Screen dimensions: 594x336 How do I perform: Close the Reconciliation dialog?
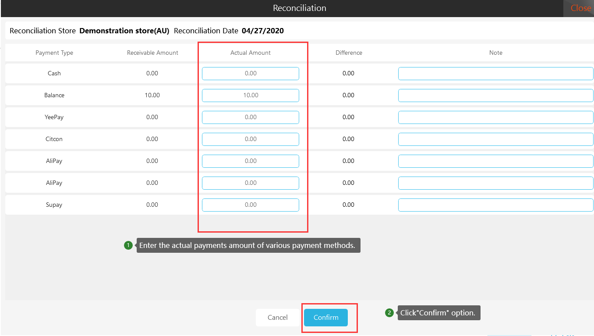(x=580, y=8)
